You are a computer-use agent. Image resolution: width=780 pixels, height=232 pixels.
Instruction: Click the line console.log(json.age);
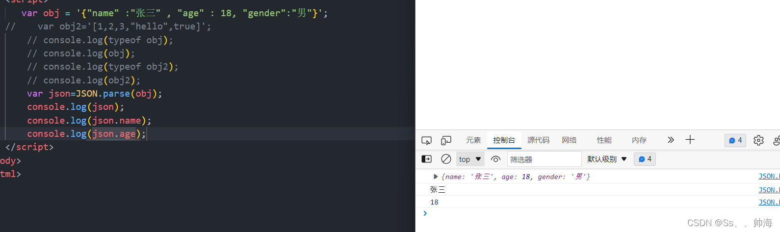click(86, 134)
